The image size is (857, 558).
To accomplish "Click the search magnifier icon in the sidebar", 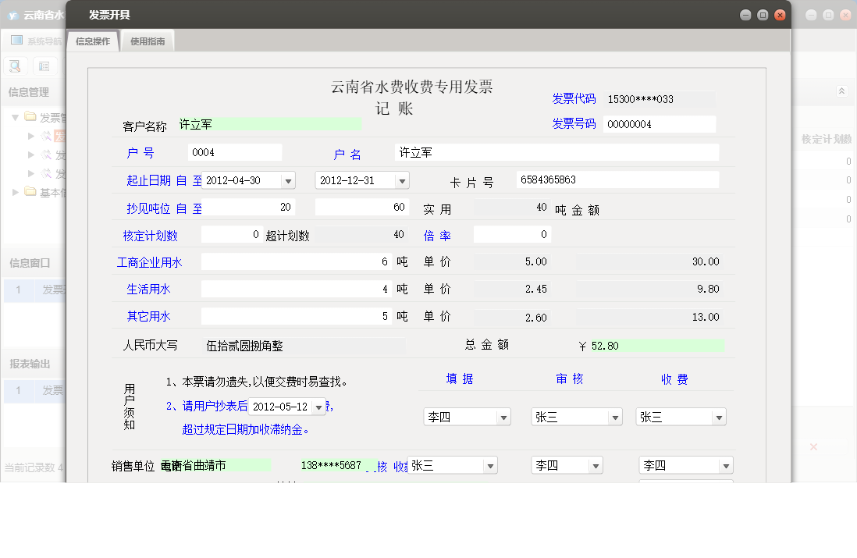I will [14, 66].
